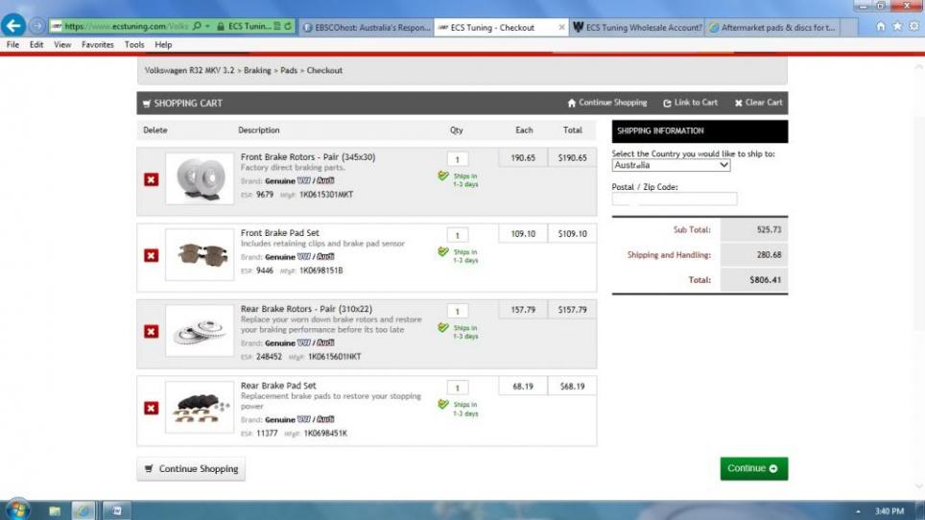The height and width of the screenshot is (520, 925).
Task: Click Front Brake Pad Set title
Action: tap(279, 233)
